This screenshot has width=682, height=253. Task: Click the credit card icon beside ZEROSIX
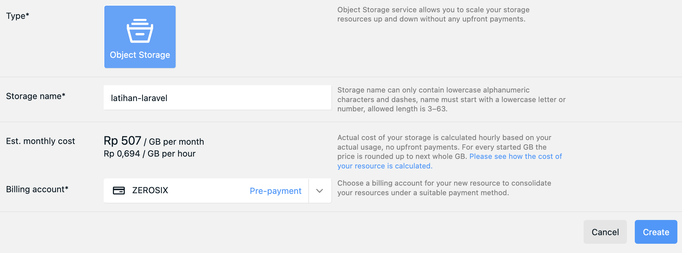pos(119,191)
